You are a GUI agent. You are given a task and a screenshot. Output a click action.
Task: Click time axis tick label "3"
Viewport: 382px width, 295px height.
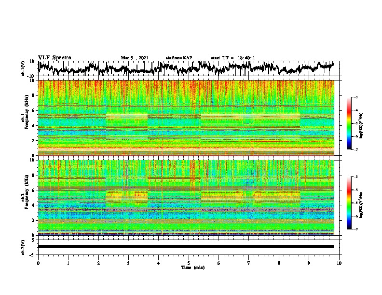click(128, 263)
